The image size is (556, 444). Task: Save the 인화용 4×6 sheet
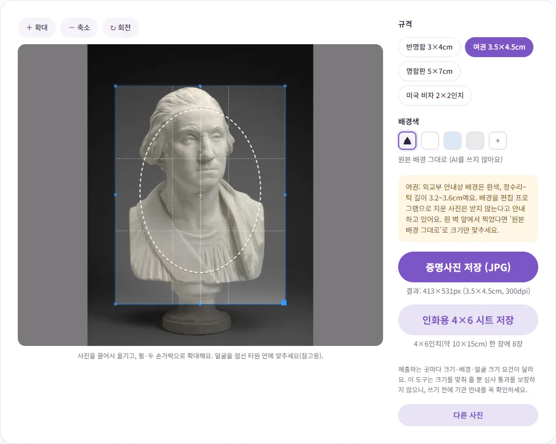tap(468, 320)
